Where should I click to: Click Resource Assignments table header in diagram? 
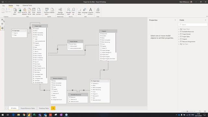[x=58, y=78]
